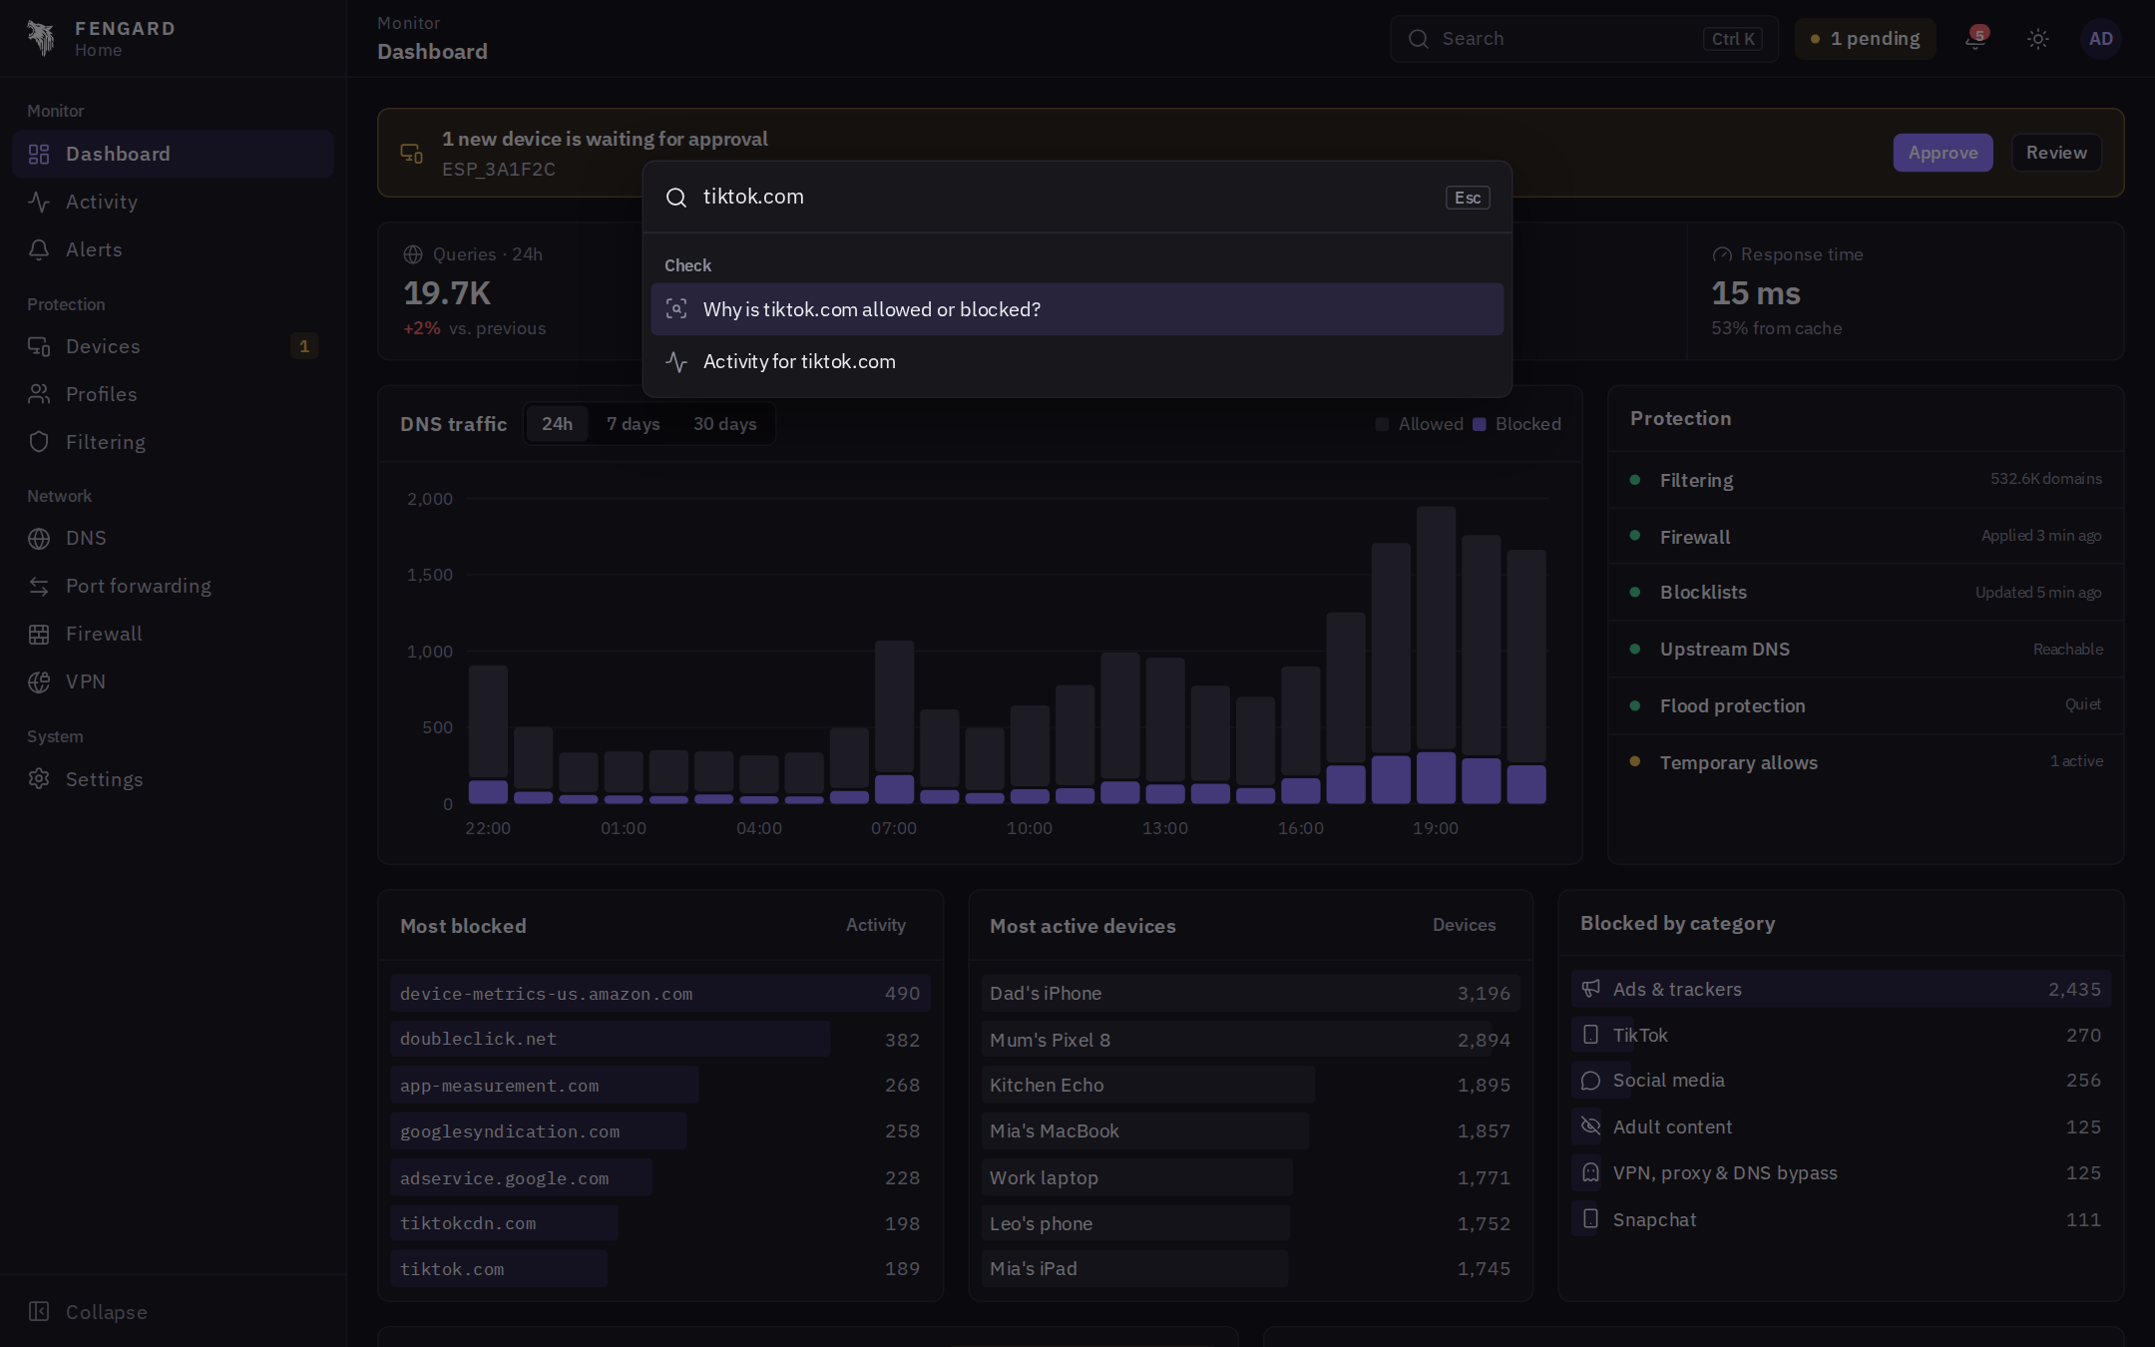This screenshot has height=1347, width=2155.
Task: Click the '1 pending' status pill
Action: pos(1865,39)
